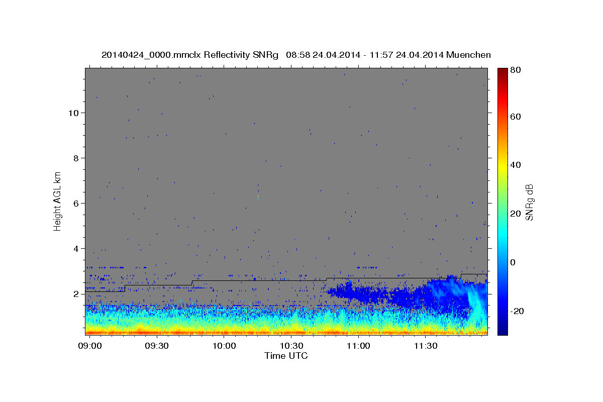
Task: Click the colorbar value 0
Action: point(513,262)
